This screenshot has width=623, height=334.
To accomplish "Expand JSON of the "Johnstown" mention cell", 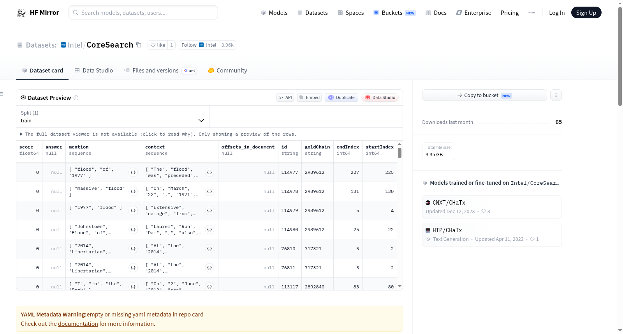I will [133, 230].
